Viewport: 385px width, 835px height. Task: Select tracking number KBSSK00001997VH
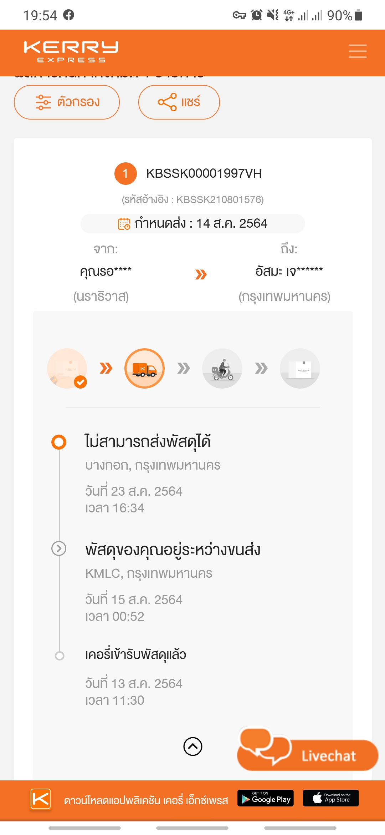coord(204,173)
